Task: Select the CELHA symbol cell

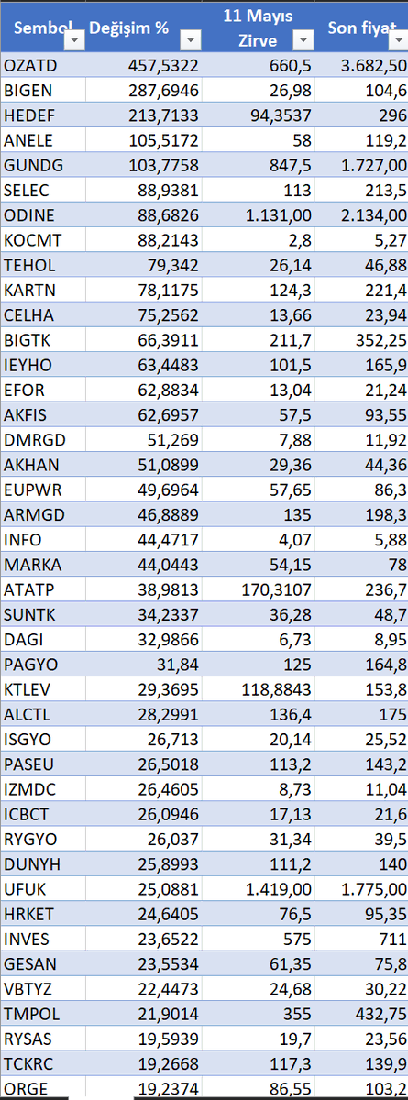Action: 43,315
